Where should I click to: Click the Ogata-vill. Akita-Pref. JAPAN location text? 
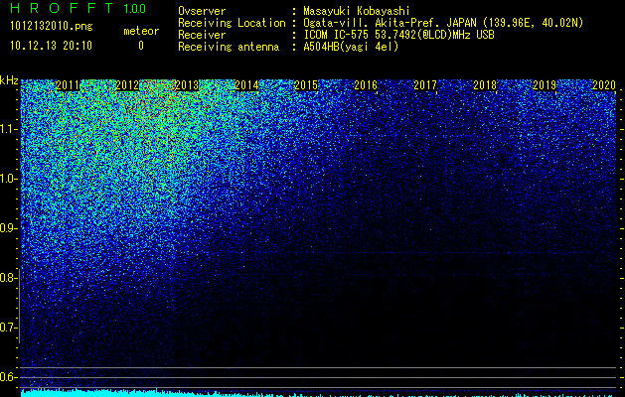pyautogui.click(x=443, y=23)
